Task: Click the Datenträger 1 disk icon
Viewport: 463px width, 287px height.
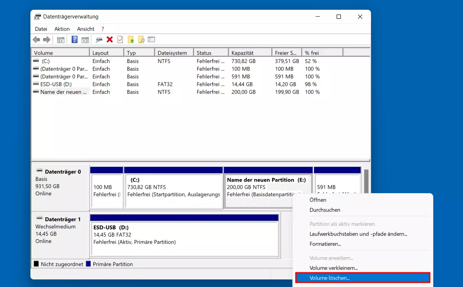Action: [39, 219]
